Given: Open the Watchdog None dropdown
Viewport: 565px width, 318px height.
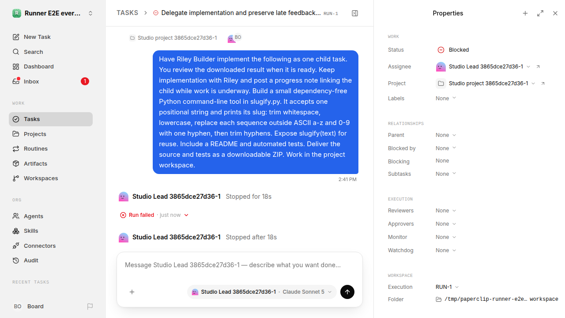Looking at the screenshot, I should click(446, 250).
